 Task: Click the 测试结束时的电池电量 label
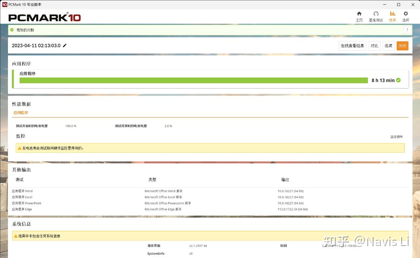(131, 126)
